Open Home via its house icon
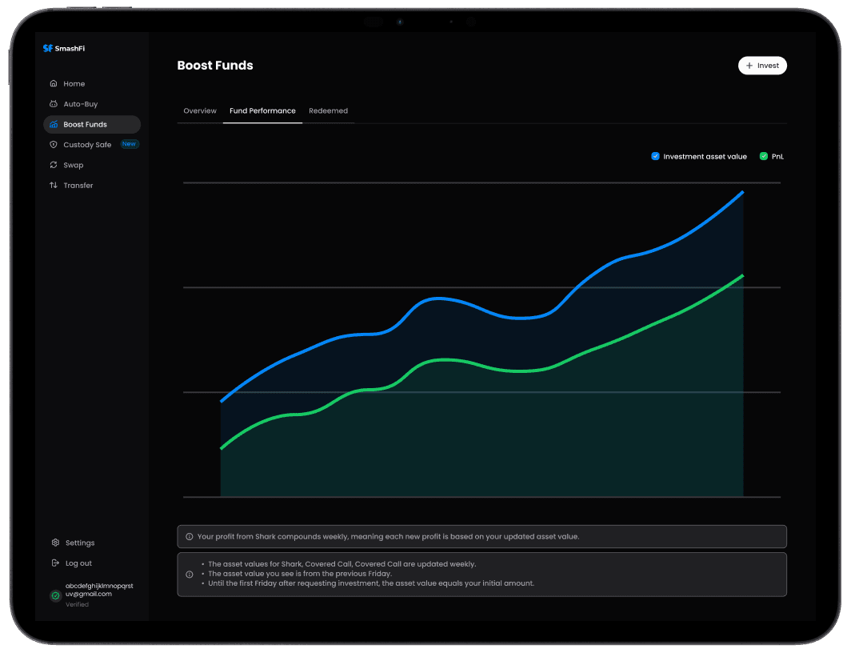851x653 pixels. [53, 83]
